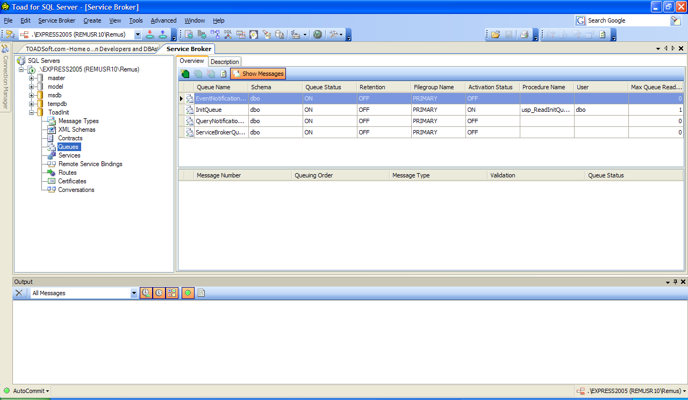Click the blue up-arrow database icon
This screenshot has height=400, width=688.
[x=162, y=34]
